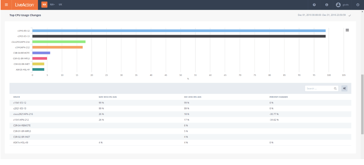
Task: Open the hamburger navigation menu
Action: pyautogui.click(x=6, y=5)
